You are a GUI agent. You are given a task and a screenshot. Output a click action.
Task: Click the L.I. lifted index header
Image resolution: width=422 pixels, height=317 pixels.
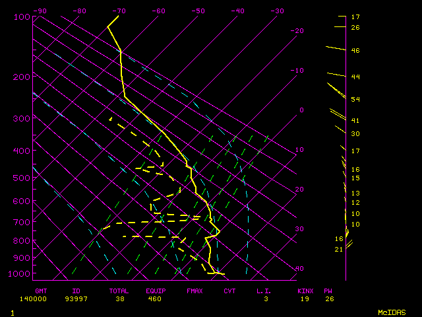pyautogui.click(x=264, y=291)
